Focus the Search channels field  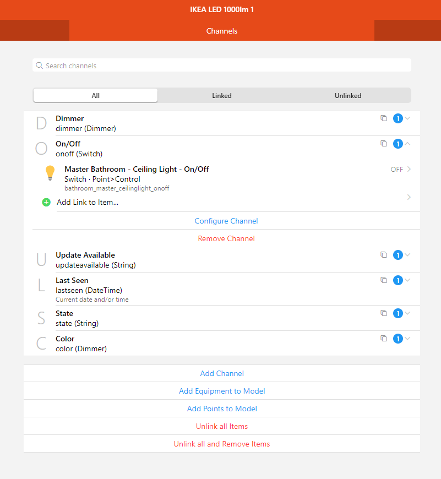pos(222,66)
